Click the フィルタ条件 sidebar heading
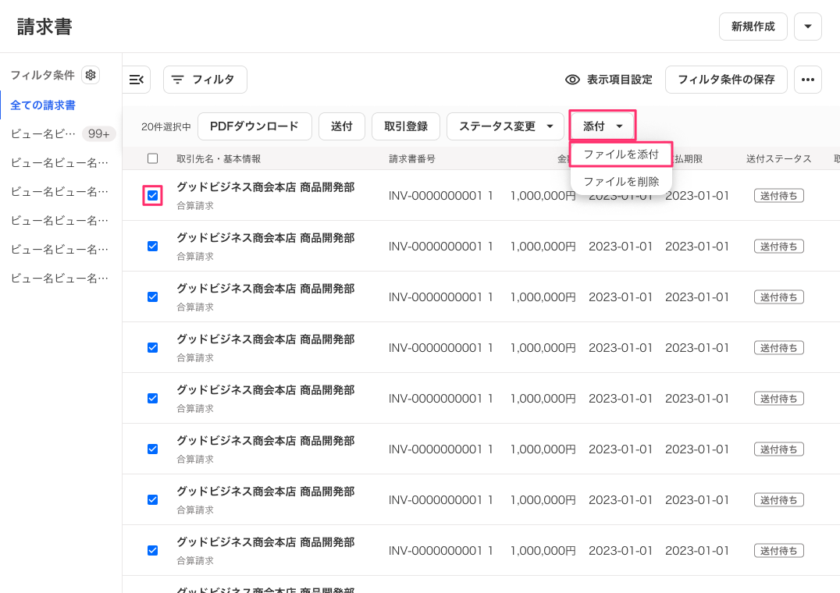Viewport: 840px width, 593px height. 42,75
